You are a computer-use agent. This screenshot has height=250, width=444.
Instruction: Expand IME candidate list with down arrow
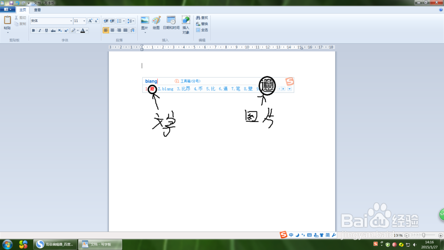[289, 89]
